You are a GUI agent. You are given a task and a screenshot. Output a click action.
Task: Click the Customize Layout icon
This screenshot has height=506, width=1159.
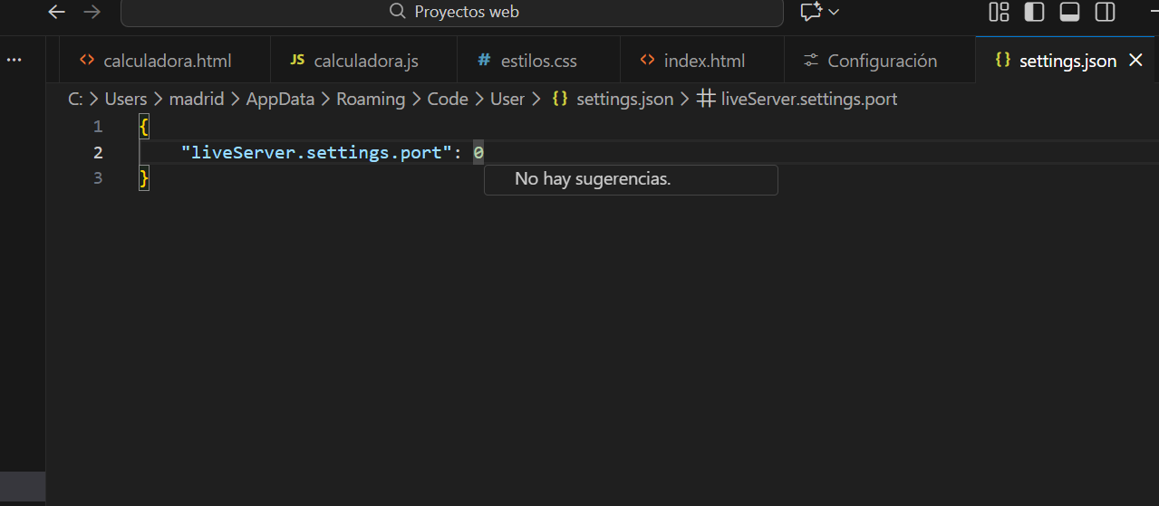click(999, 12)
